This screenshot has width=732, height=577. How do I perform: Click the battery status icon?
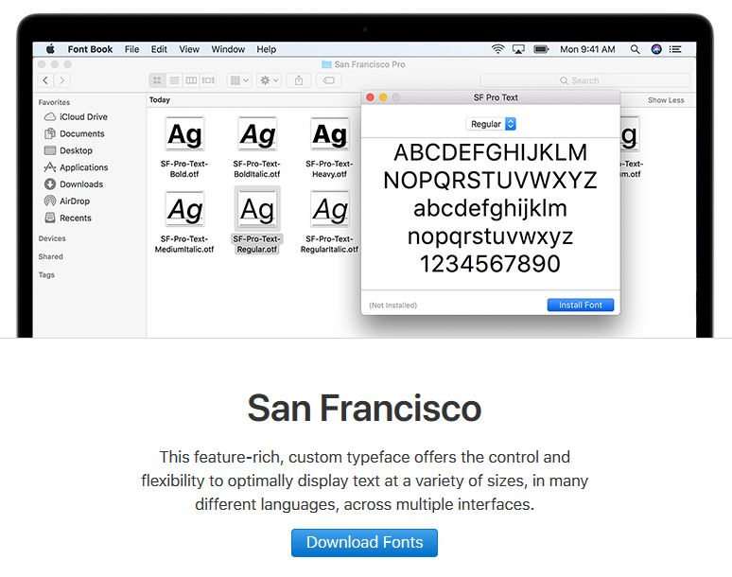click(541, 49)
